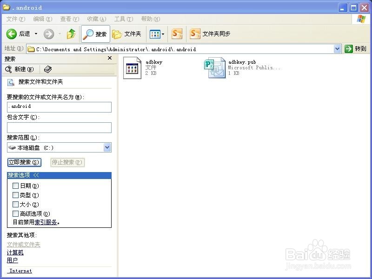Click the folder icon in title bar

tap(6, 7)
